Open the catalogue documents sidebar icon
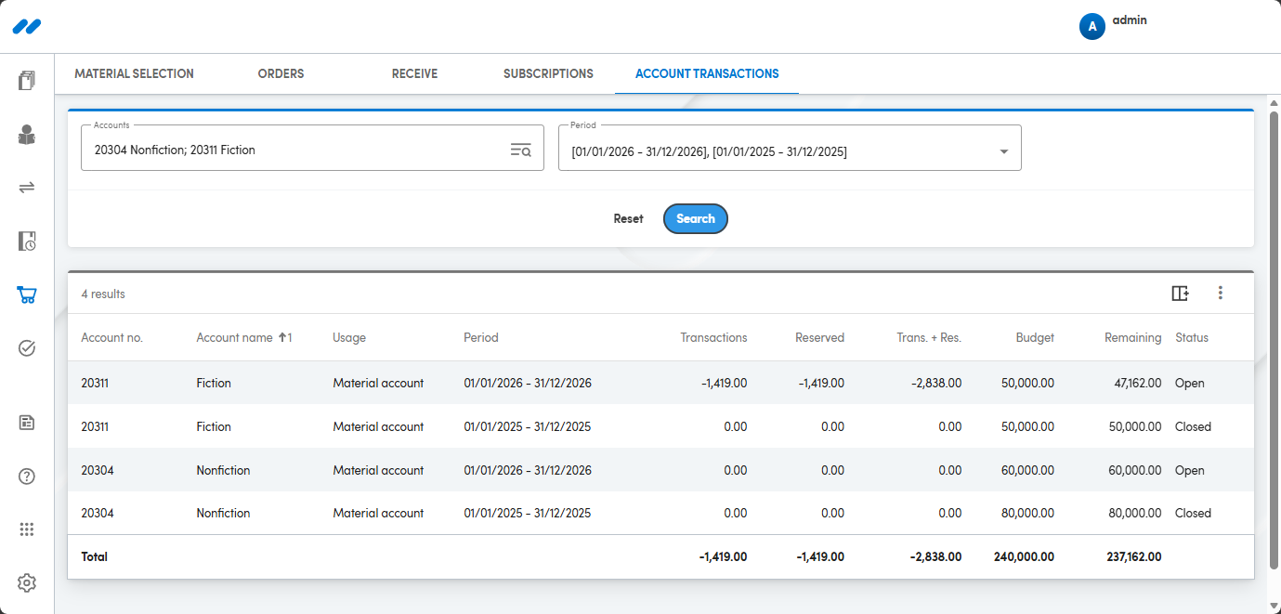This screenshot has width=1281, height=614. 27,81
